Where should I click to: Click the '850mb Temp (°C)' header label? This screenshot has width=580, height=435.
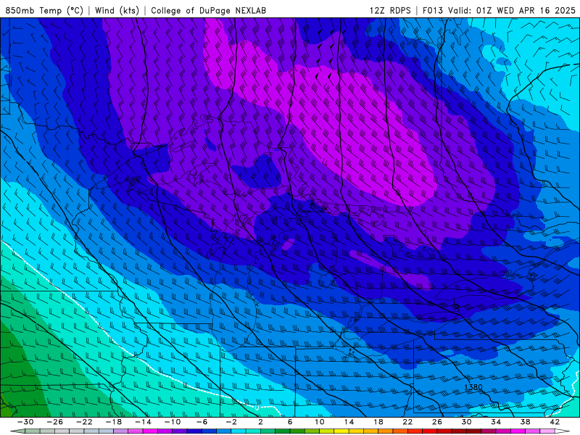tap(44, 10)
